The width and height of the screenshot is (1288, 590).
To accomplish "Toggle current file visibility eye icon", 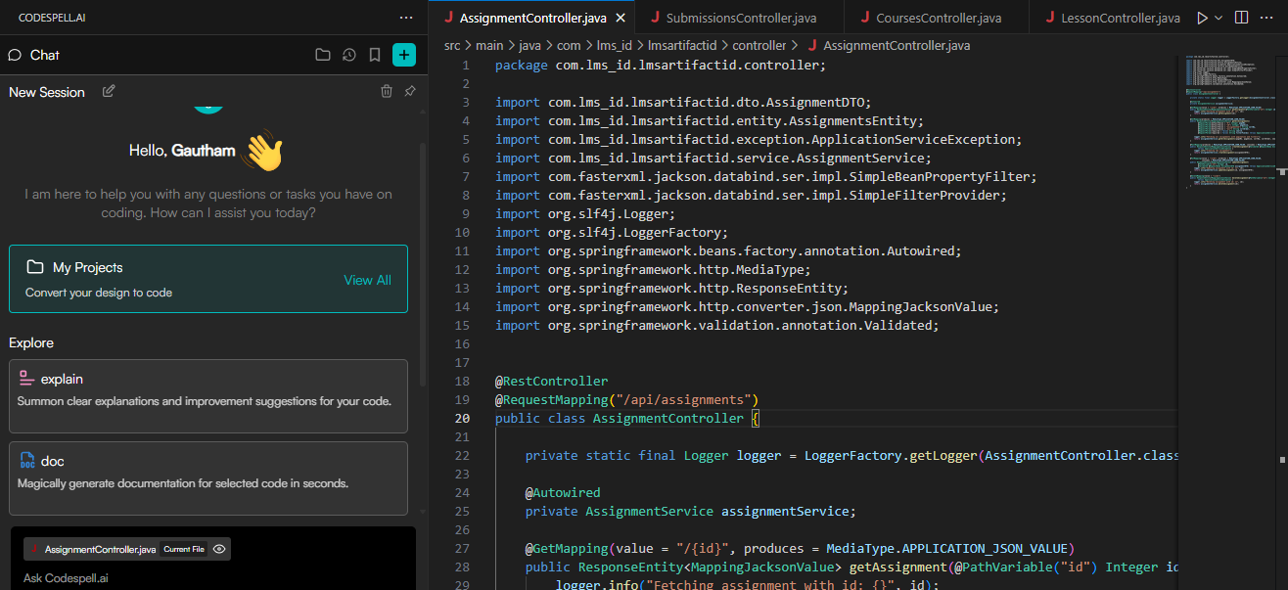I will coord(219,549).
